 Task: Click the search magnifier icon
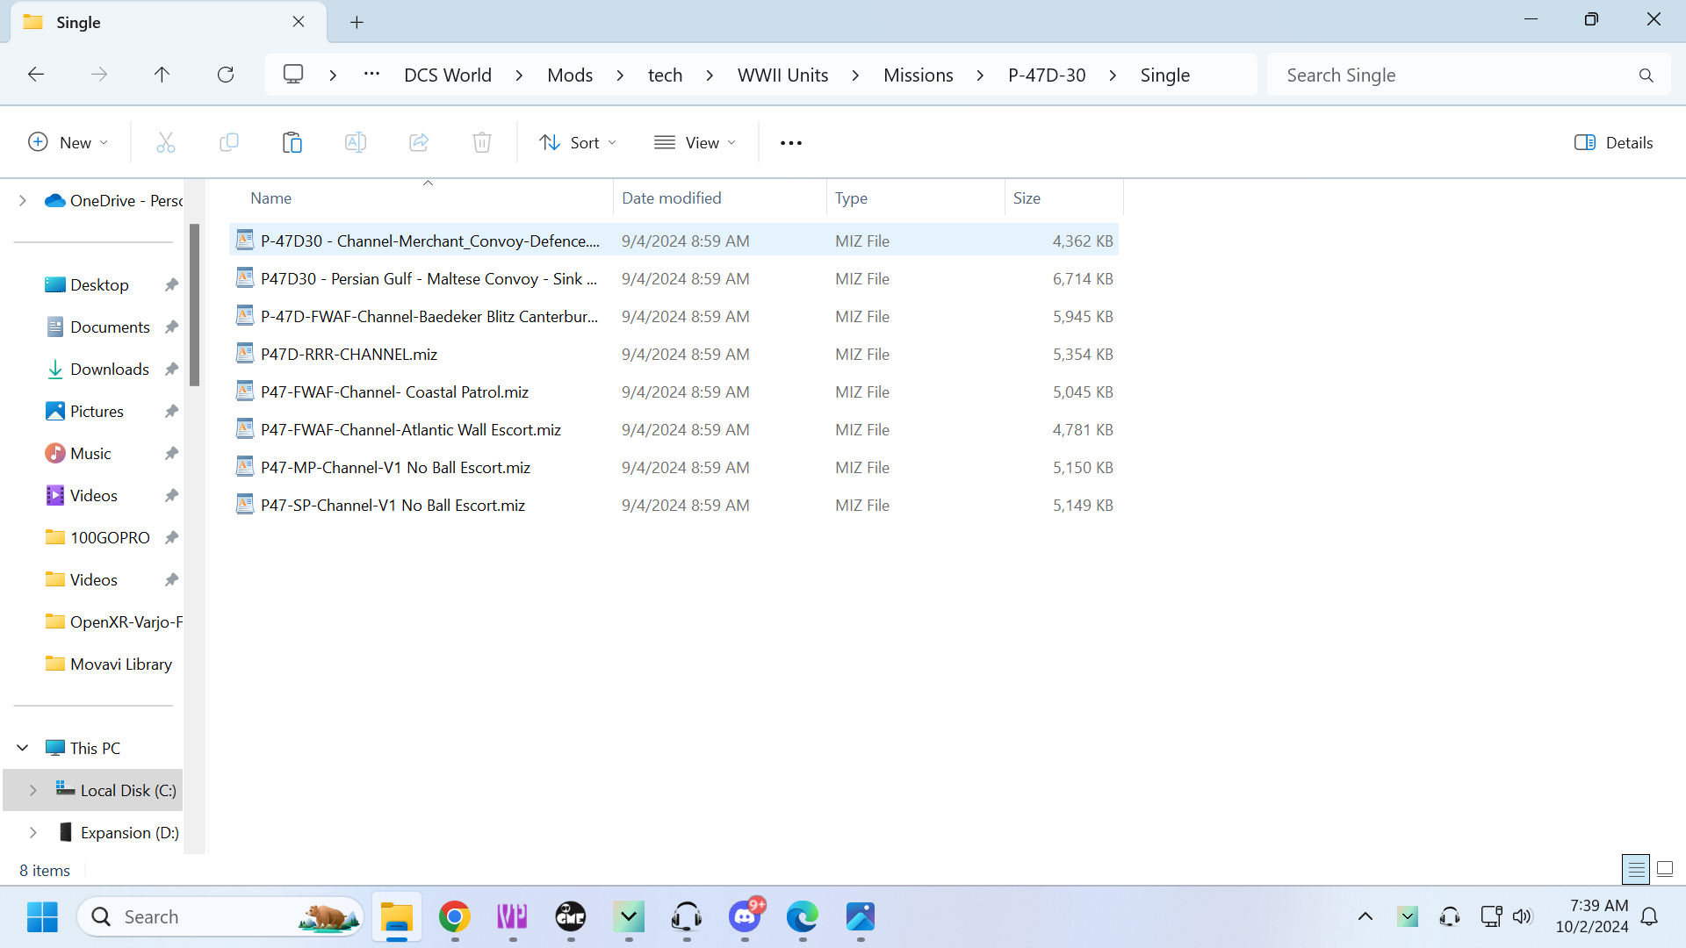tap(1646, 75)
